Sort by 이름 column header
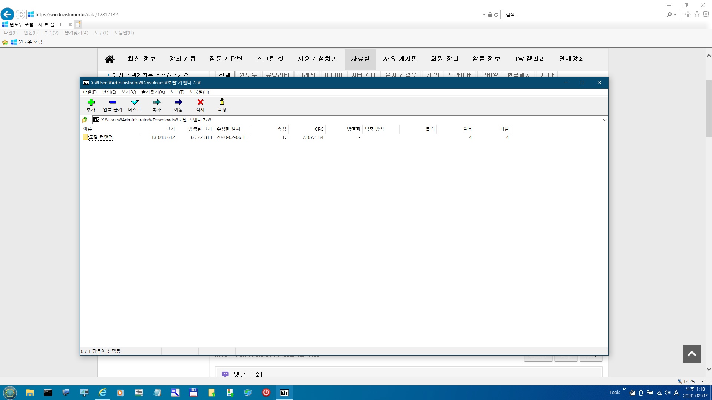Viewport: 712px width, 400px height. (x=110, y=129)
